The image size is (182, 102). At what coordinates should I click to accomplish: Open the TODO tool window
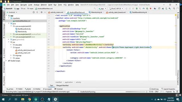[19, 89]
